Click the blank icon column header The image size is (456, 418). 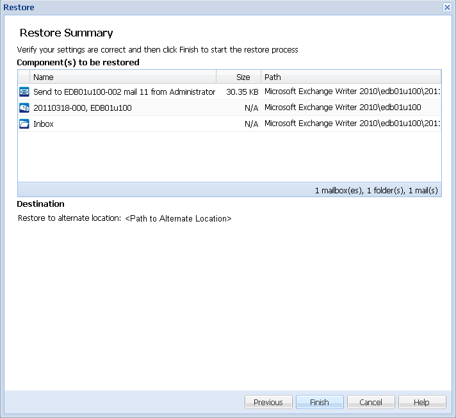point(24,77)
